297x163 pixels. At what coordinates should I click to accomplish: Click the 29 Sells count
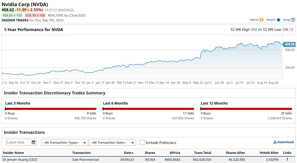tap(286, 113)
